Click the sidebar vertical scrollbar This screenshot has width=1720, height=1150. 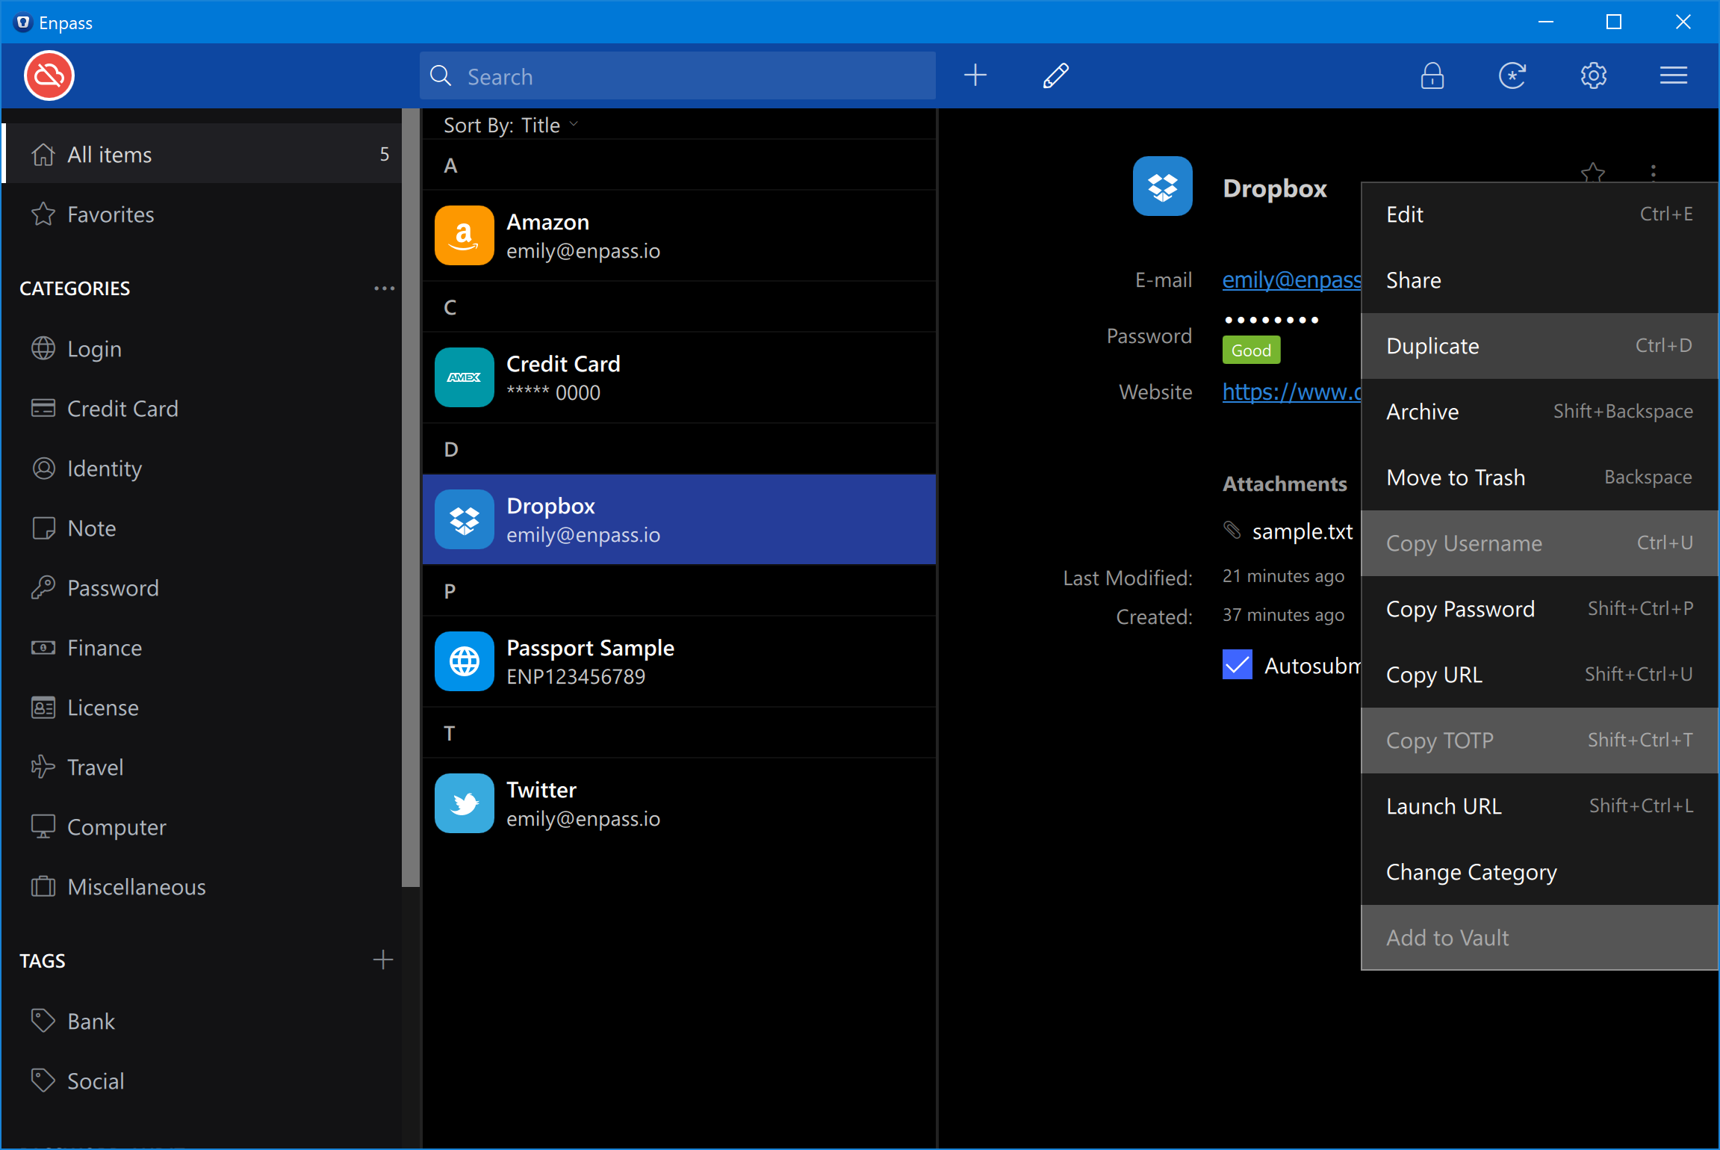point(410,498)
